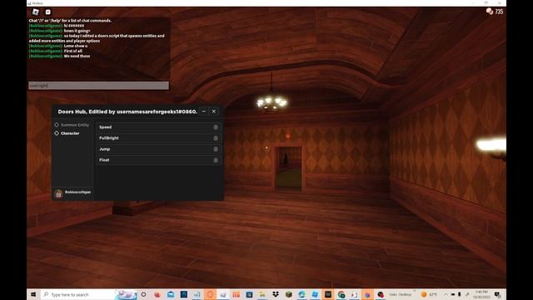
Task: Open Dropbox from the taskbar
Action: coord(276,294)
